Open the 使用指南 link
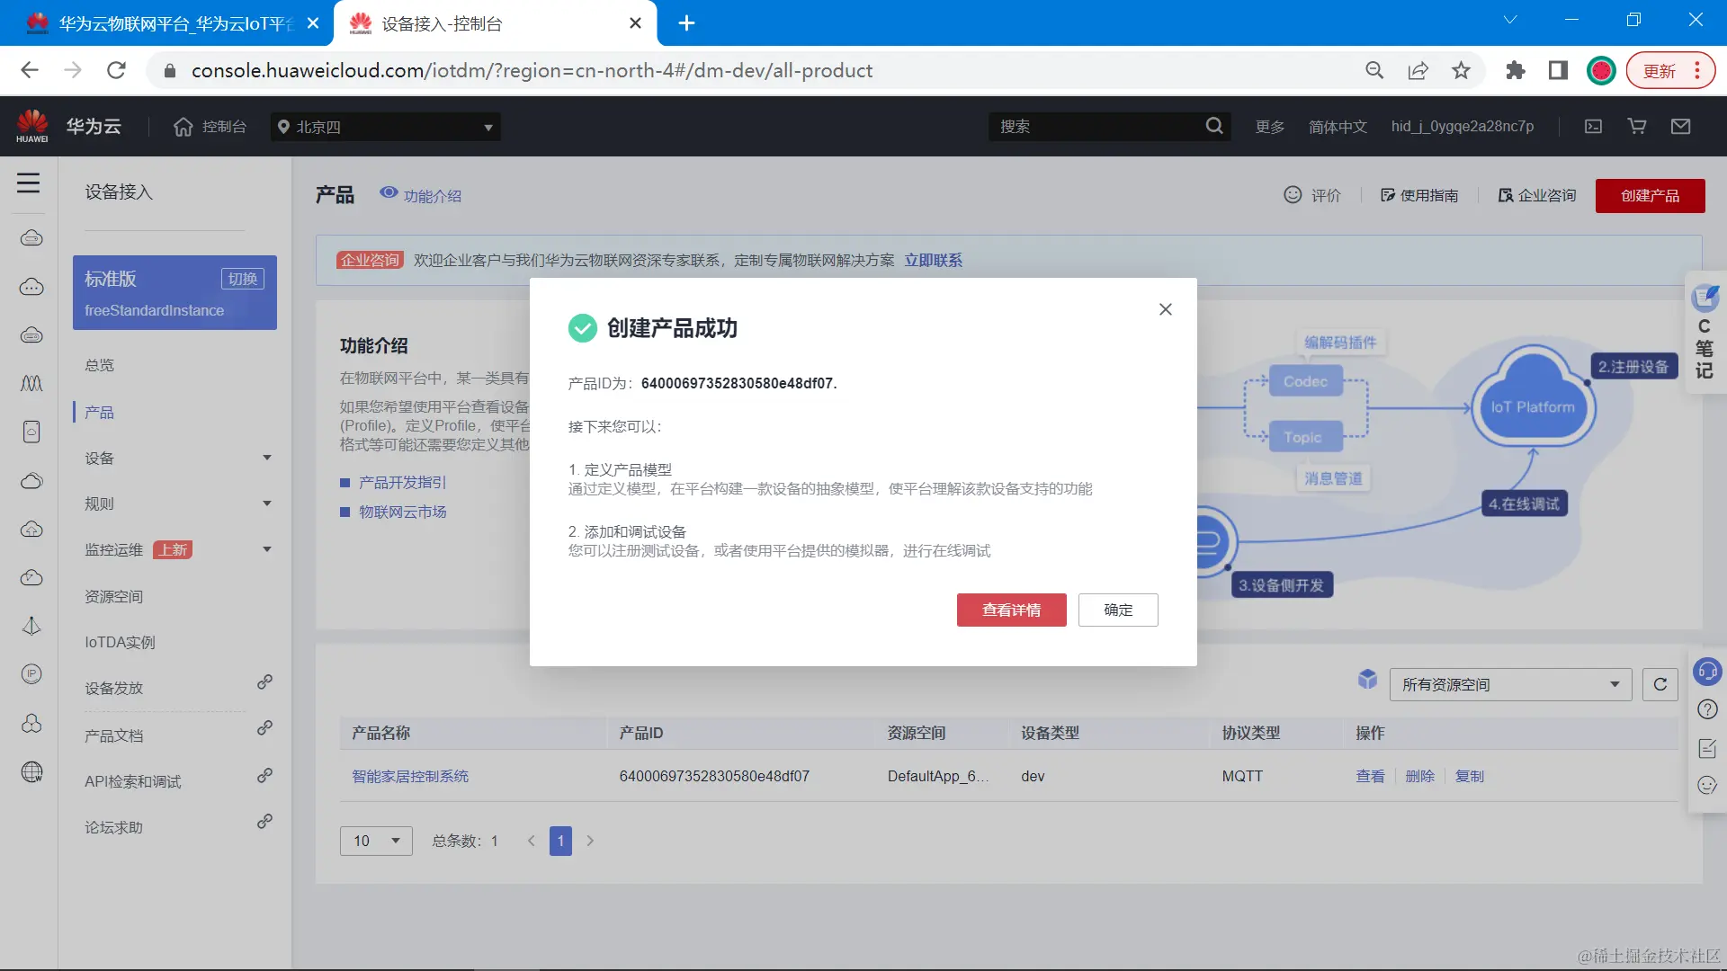The height and width of the screenshot is (971, 1727). click(1419, 195)
